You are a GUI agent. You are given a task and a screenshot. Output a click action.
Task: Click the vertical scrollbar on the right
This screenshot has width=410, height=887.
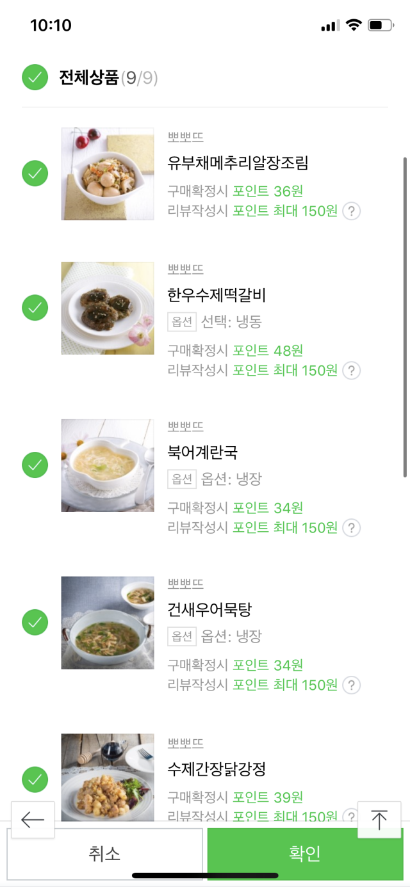(x=405, y=317)
